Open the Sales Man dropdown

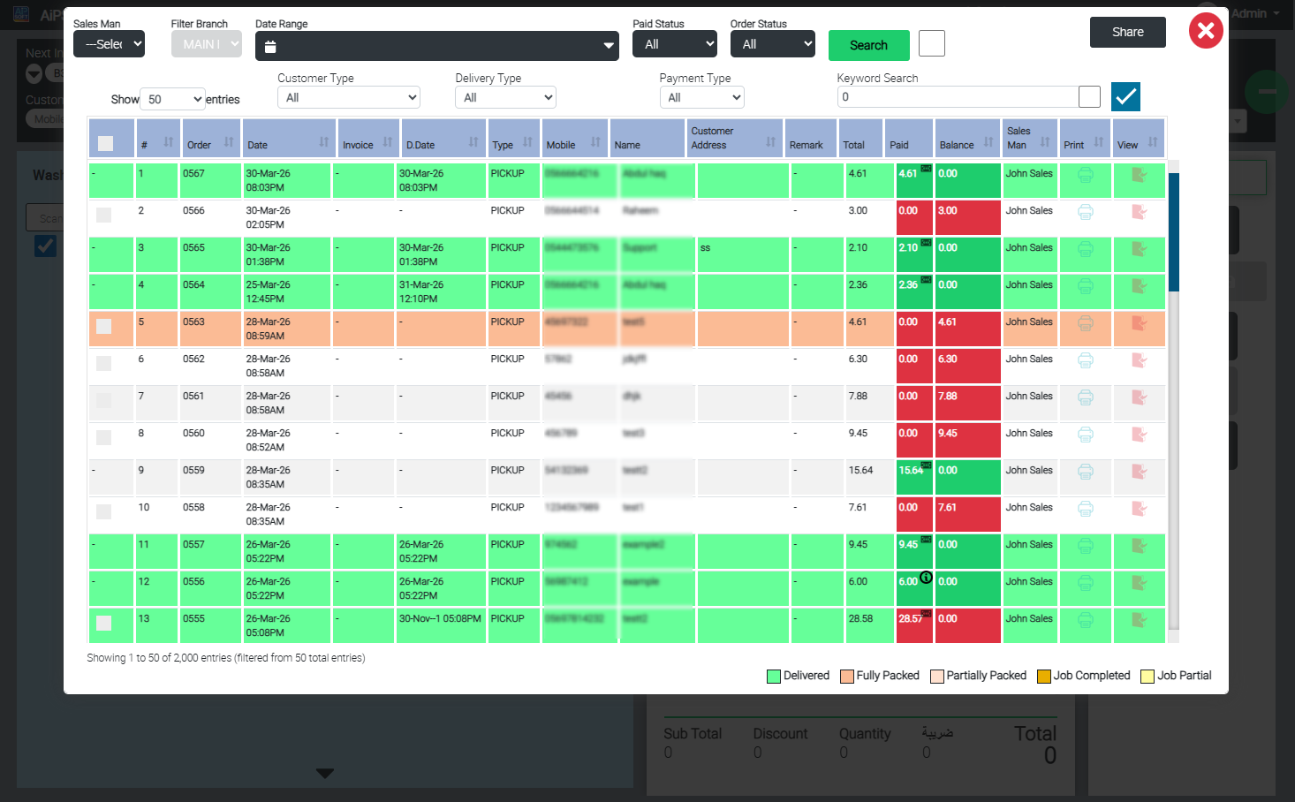tap(109, 44)
